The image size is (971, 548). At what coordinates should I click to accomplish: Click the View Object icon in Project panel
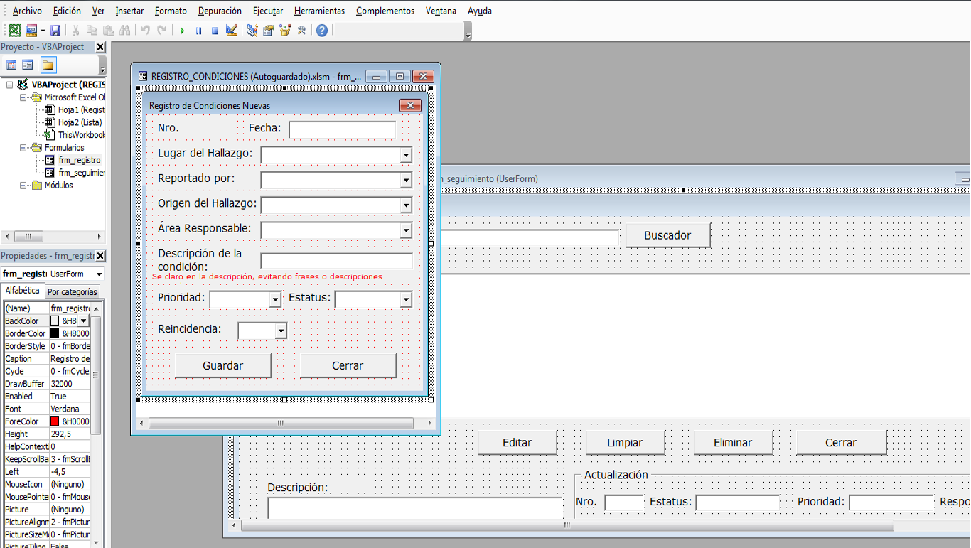tap(27, 65)
